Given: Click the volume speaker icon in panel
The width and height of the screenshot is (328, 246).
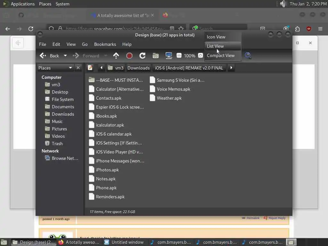Looking at the screenshot, I should click(x=283, y=4).
